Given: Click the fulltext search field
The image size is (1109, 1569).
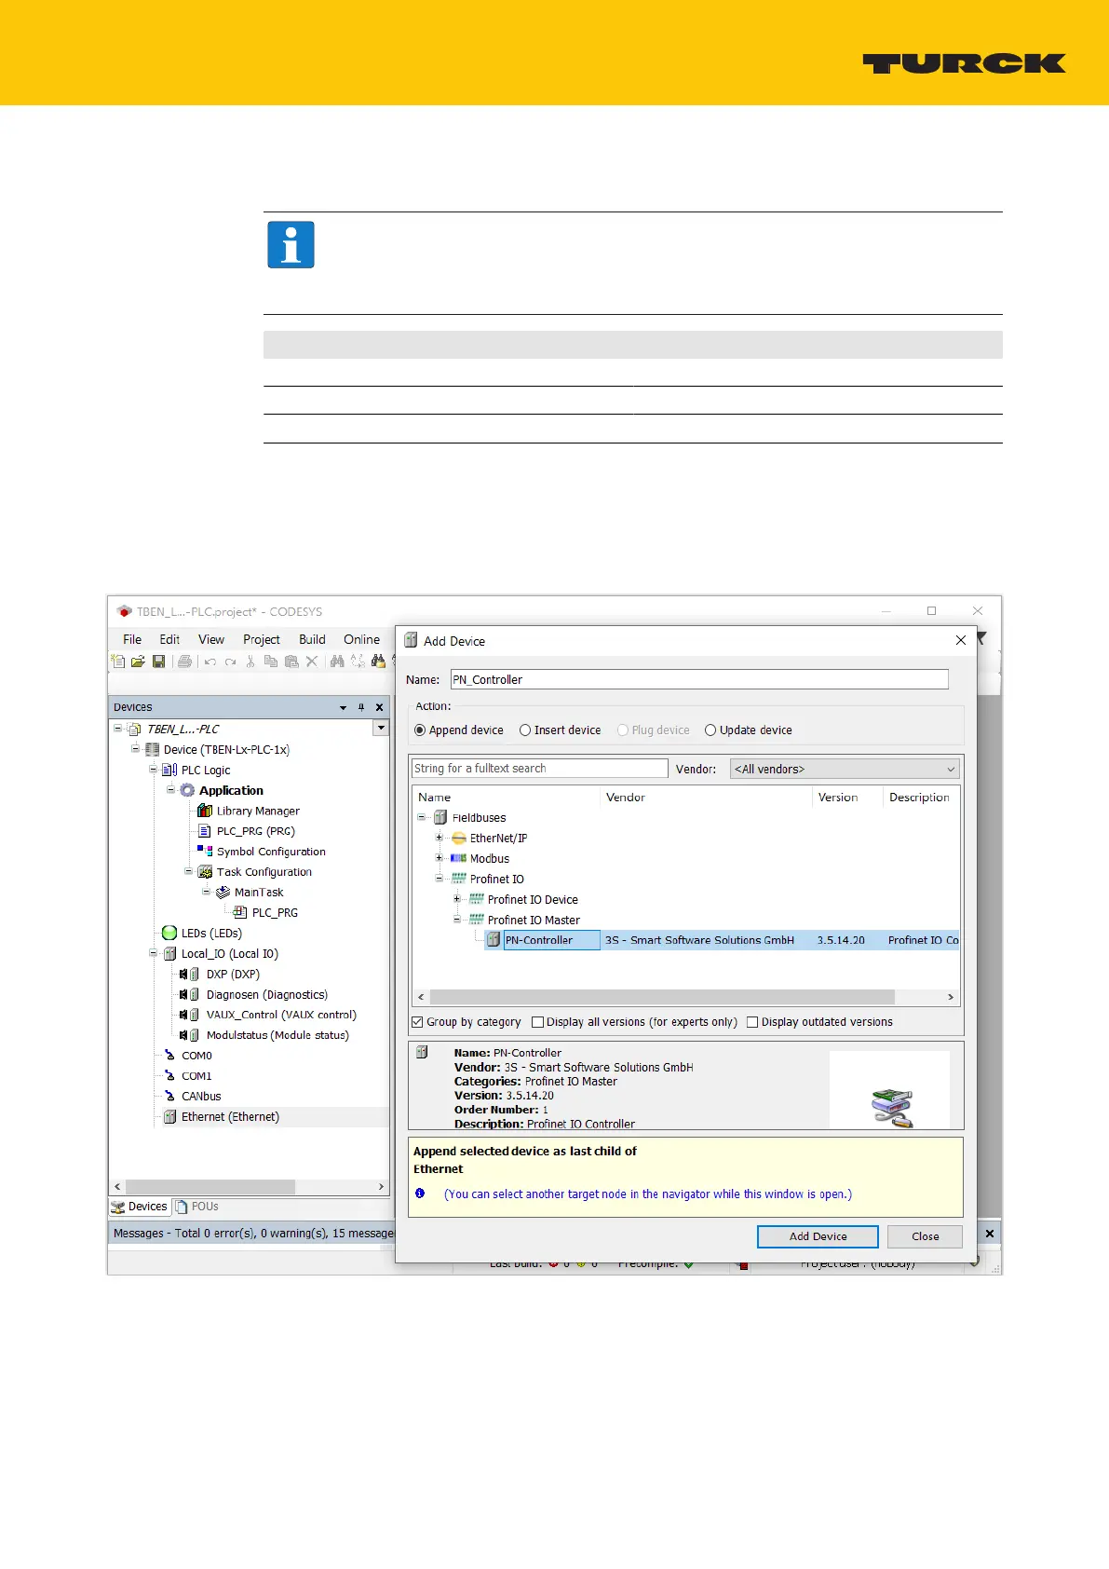Looking at the screenshot, I should tap(540, 769).
